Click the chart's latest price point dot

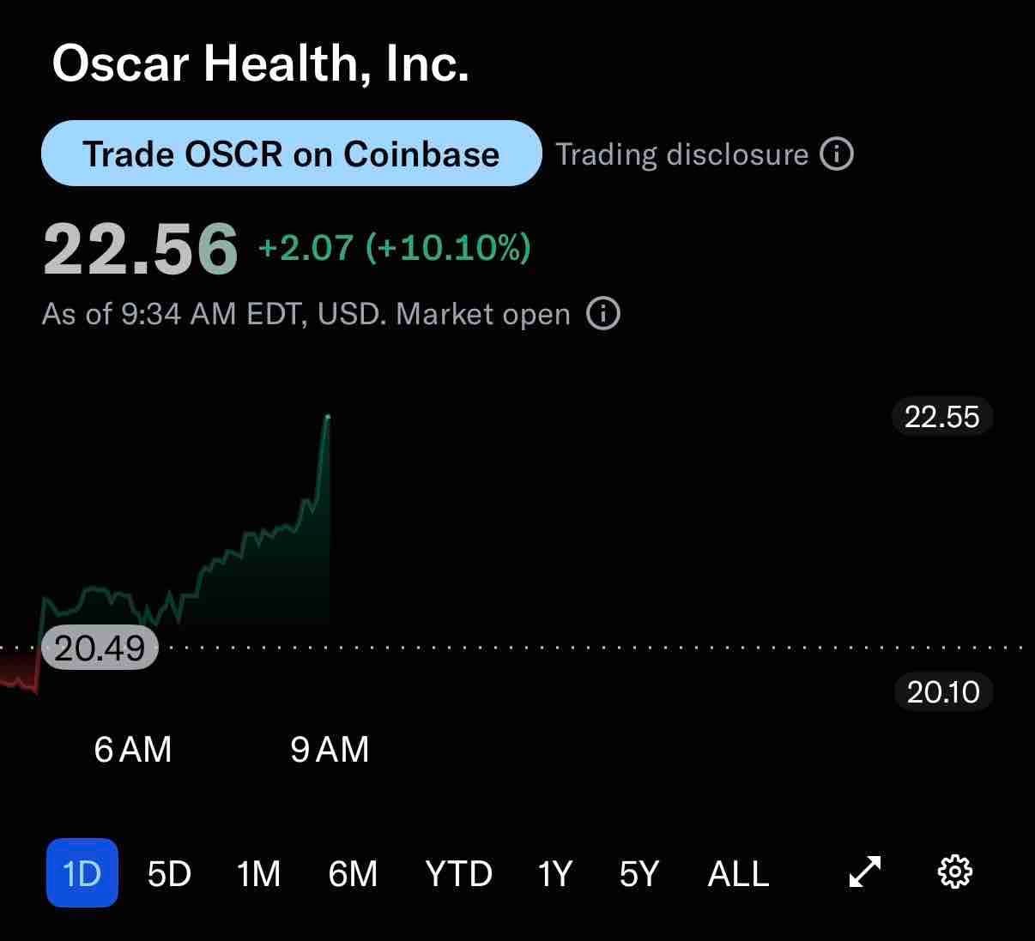(x=328, y=417)
